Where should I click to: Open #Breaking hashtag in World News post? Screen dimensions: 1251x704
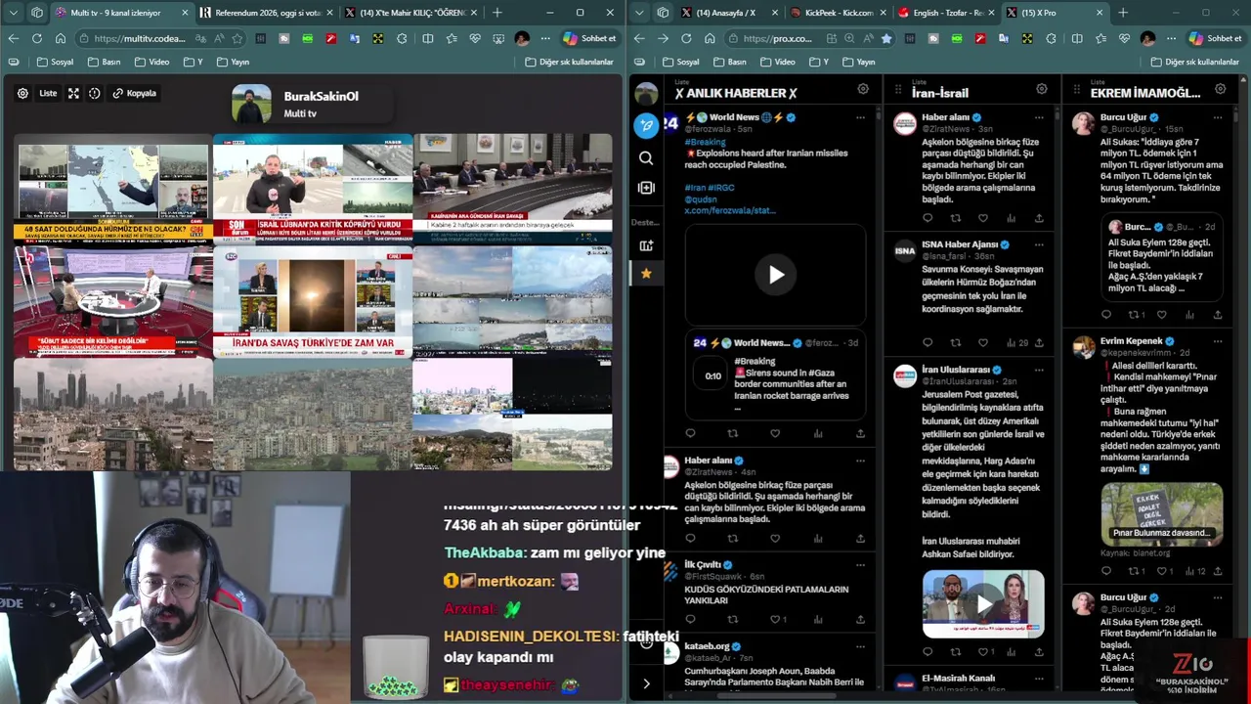[705, 142]
